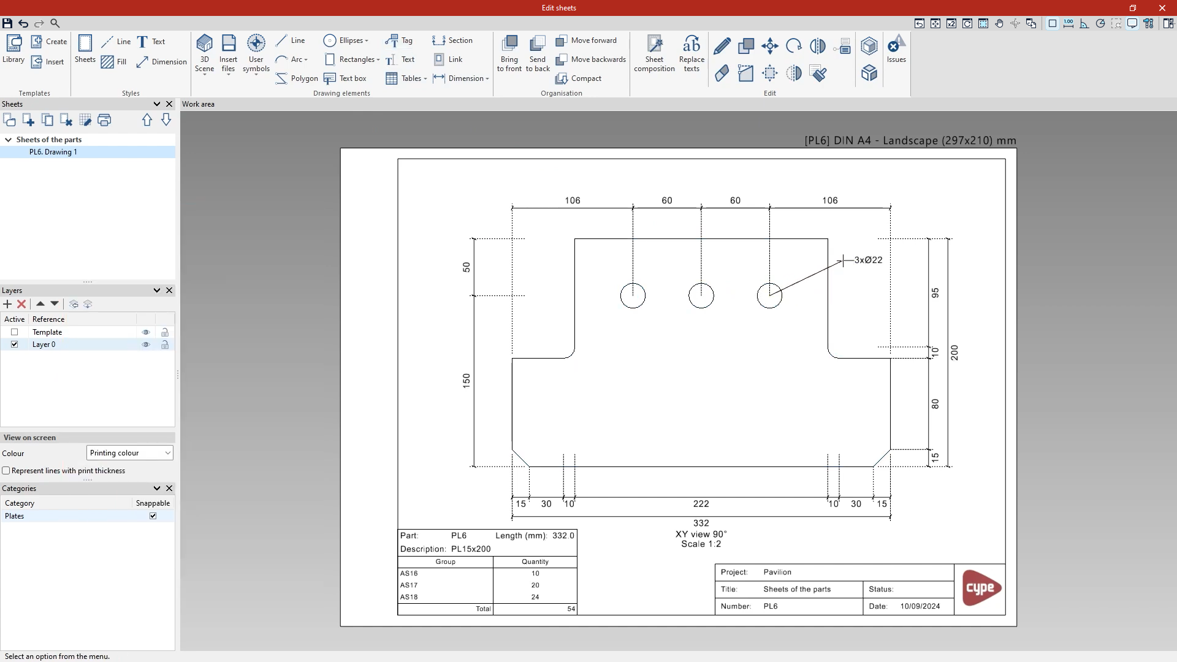The height and width of the screenshot is (662, 1177).
Task: Delete the selected layer with red X
Action: [x=21, y=304]
